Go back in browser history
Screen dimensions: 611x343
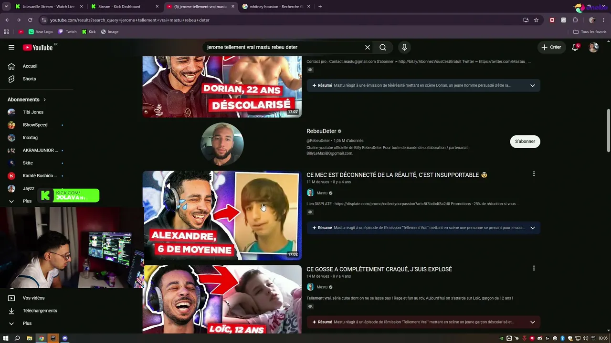(x=7, y=20)
